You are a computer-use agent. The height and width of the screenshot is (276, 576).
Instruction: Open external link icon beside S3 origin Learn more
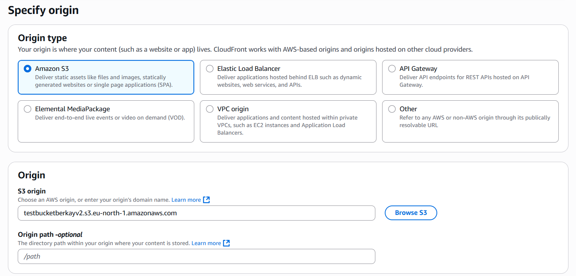pos(206,200)
